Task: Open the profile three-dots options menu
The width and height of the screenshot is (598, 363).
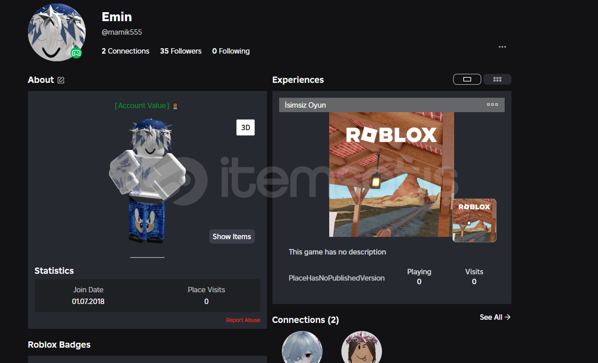Action: (x=502, y=47)
